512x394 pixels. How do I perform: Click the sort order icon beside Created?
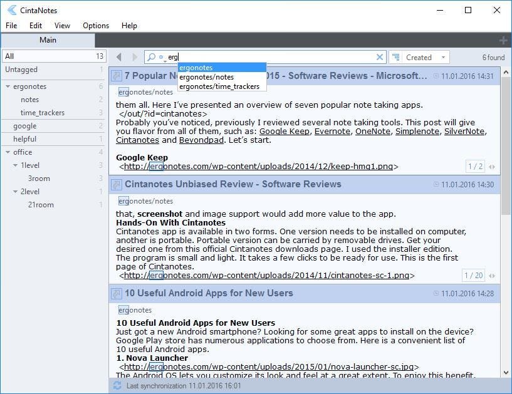396,57
